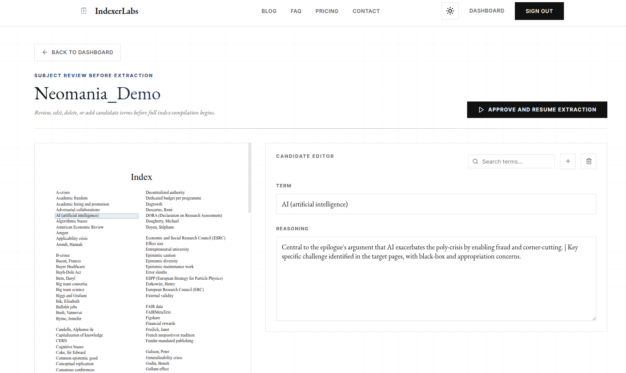
Task: Select 'Amgen' in the index
Action: click(x=62, y=233)
